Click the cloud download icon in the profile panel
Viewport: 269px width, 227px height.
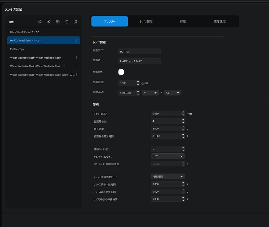pyautogui.click(x=40, y=22)
